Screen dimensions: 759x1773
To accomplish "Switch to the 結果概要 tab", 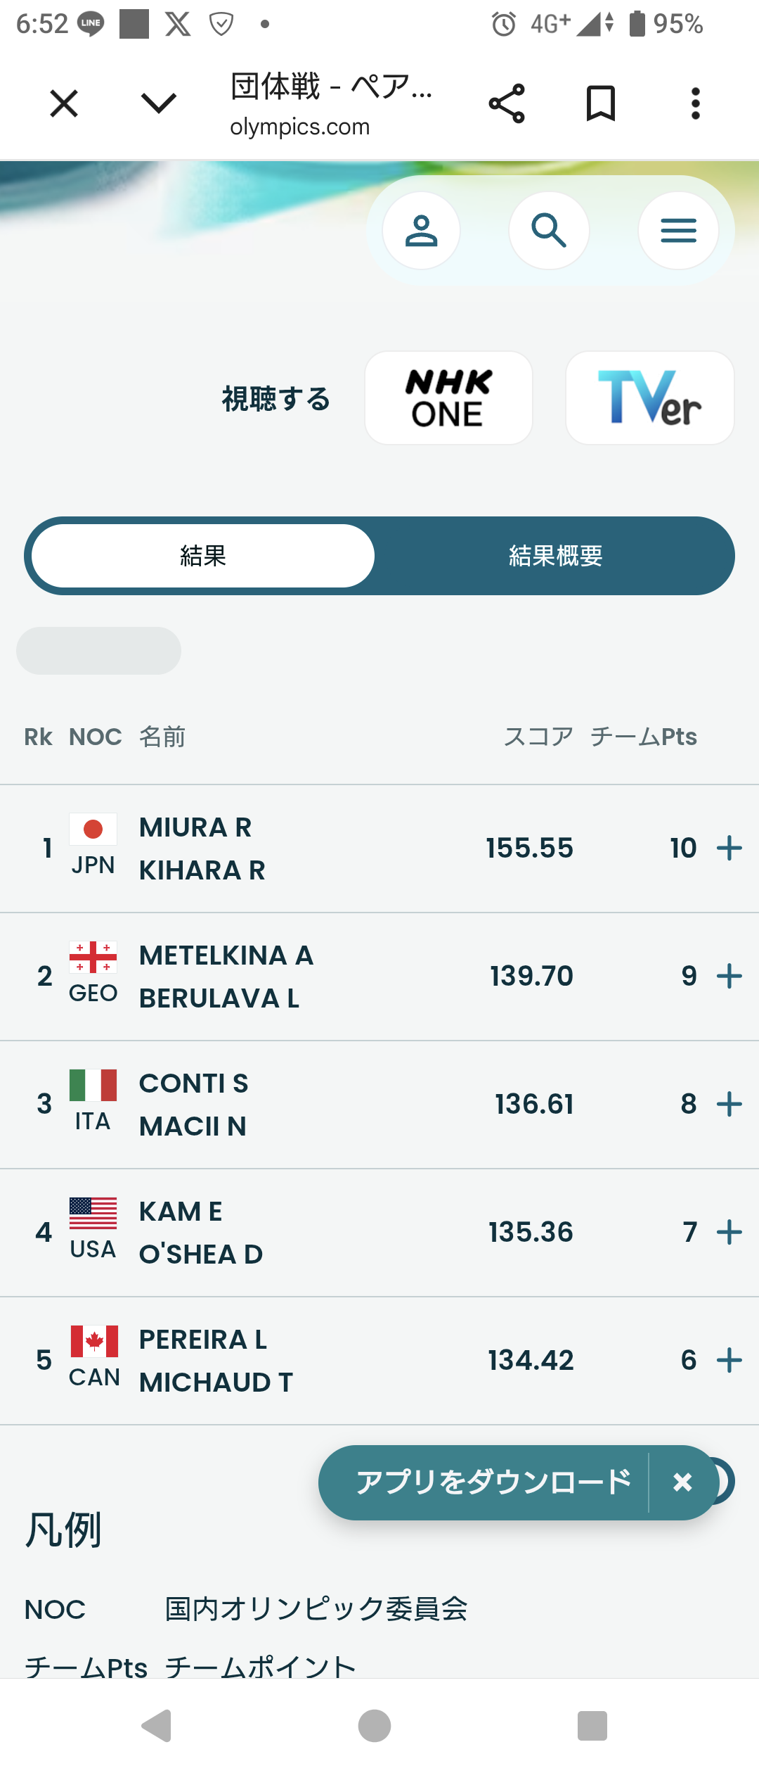I will click(x=555, y=556).
